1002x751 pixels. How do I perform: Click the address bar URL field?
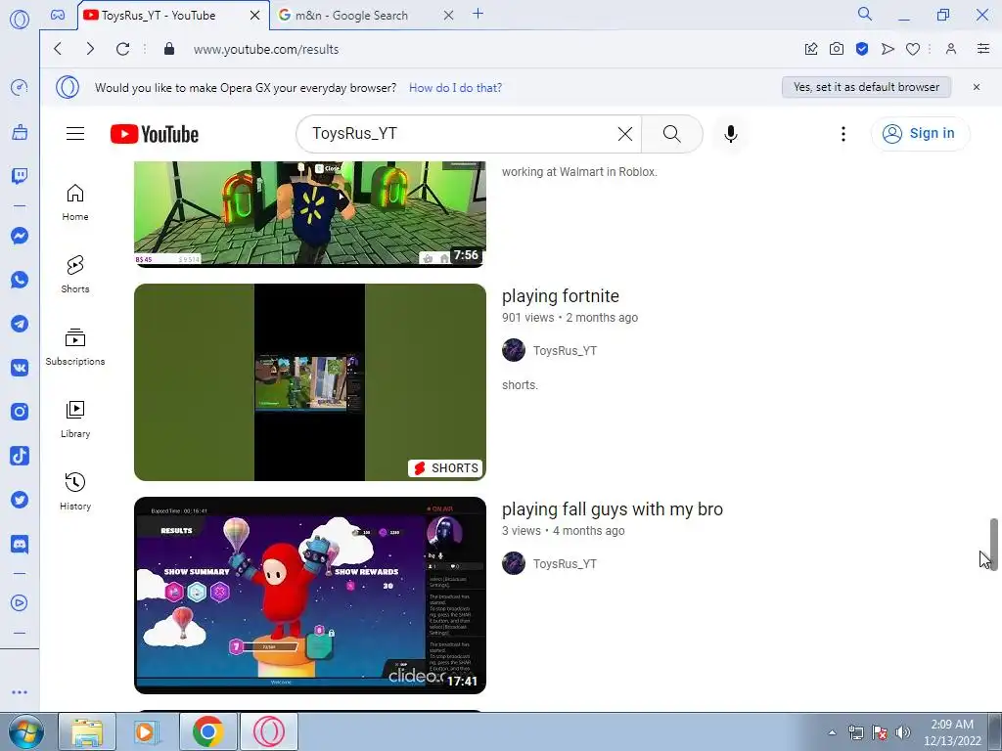[x=266, y=49]
